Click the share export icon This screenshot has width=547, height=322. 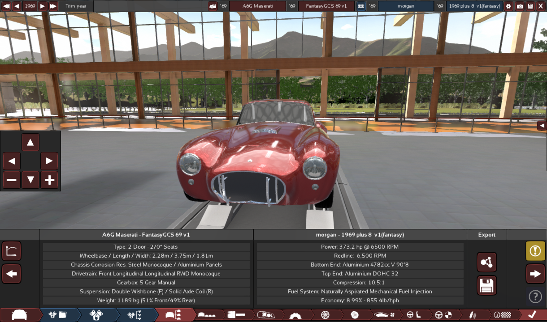487,262
